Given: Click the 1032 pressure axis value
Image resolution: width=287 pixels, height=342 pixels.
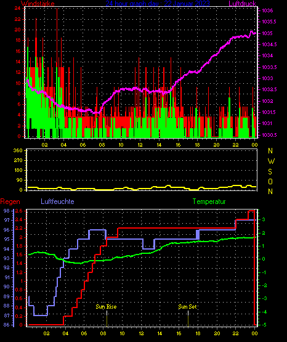Looking at the screenshot, I should (267, 101).
